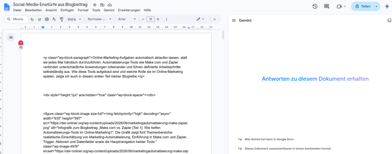Screen dimensions: 392x154
Task: Select suggestion 'Was Gemini tun kann in Google Docs'
Action: (x=269, y=139)
